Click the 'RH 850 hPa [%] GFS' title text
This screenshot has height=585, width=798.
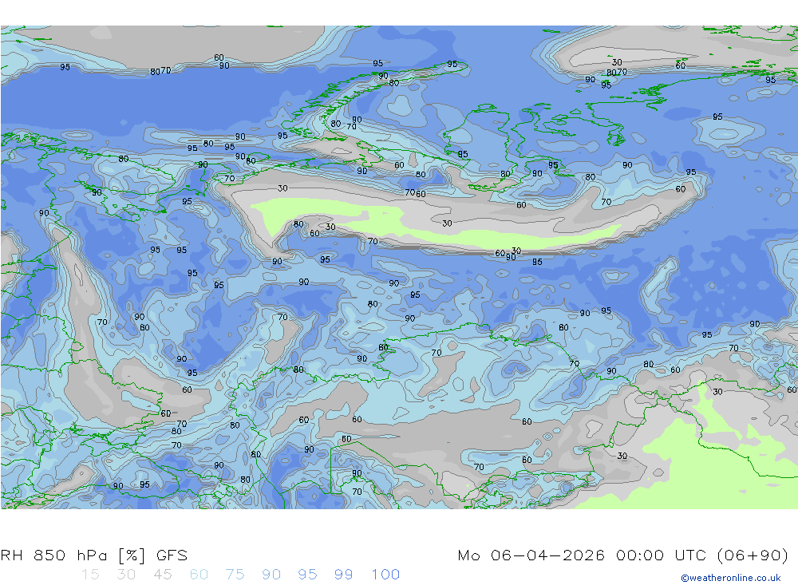(x=94, y=555)
